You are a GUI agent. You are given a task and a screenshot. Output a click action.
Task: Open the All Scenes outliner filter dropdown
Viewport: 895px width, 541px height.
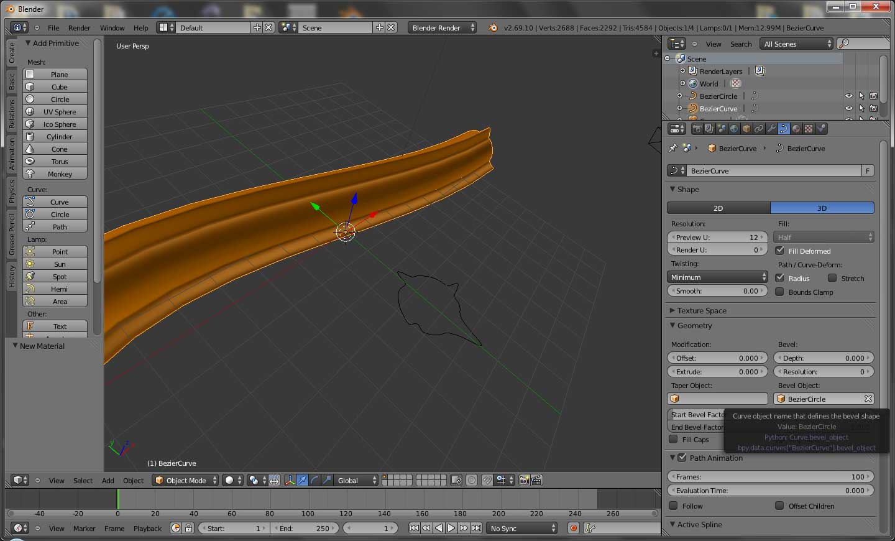[797, 44]
